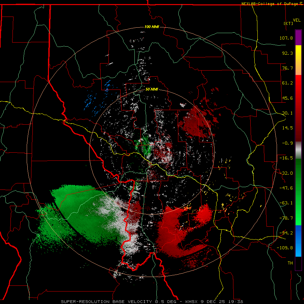Click the 76.7 value on velocity scale

[287, 68]
